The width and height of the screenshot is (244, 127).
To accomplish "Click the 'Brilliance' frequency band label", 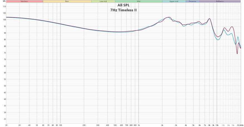I will pyautogui.click(x=220, y=1).
